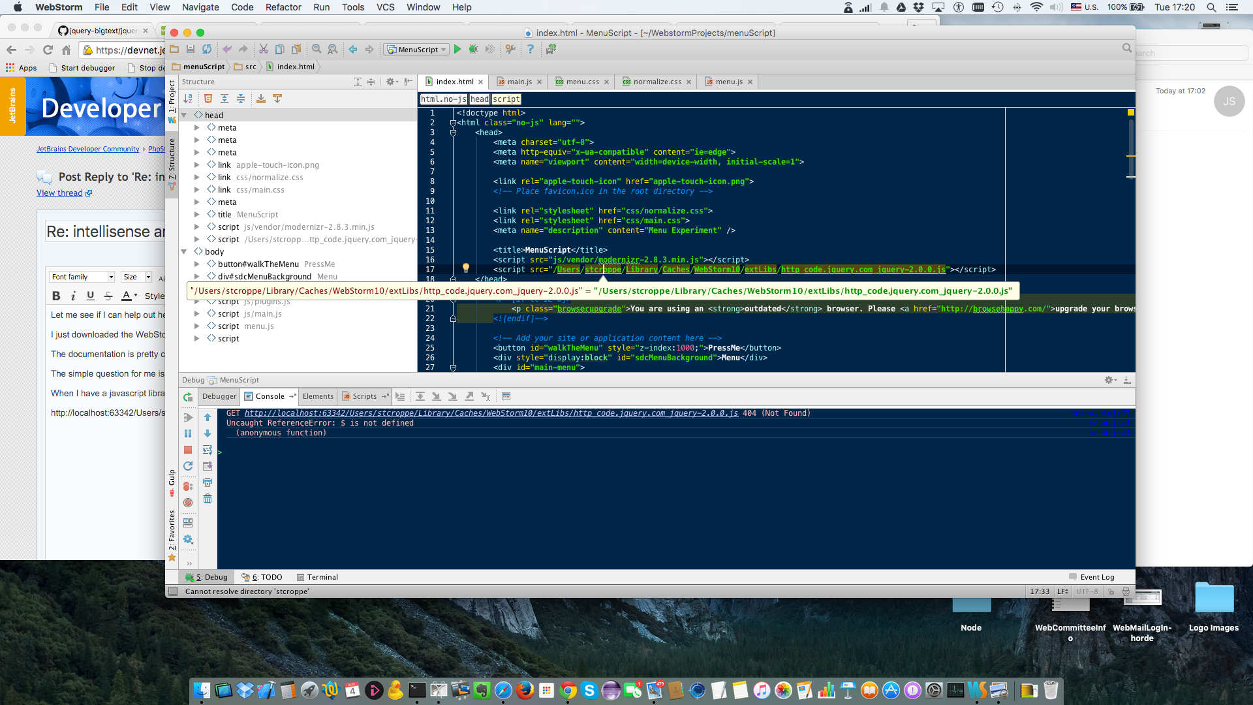The width and height of the screenshot is (1253, 705).
Task: Click the Cut scissors icon
Action: (264, 49)
